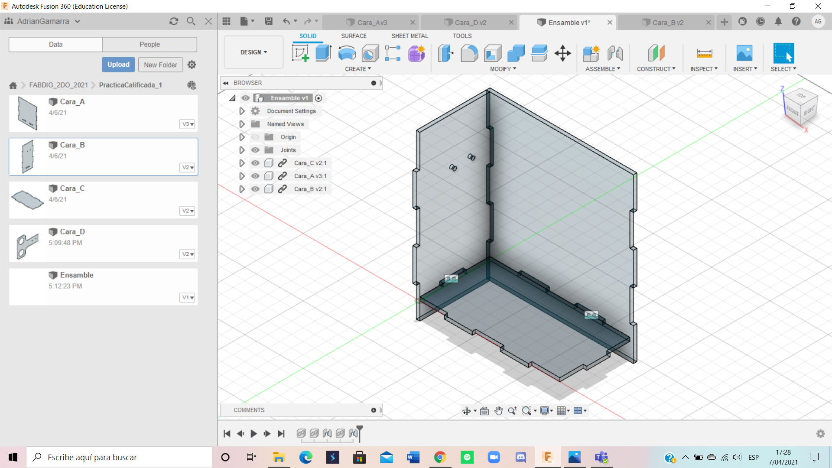Select the Revolve tool
Image resolution: width=832 pixels, height=468 pixels.
coord(347,53)
